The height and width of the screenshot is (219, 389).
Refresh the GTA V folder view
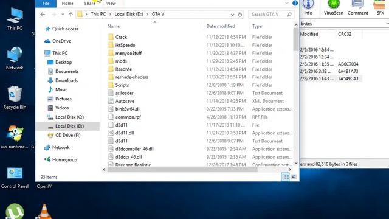tap(240, 15)
